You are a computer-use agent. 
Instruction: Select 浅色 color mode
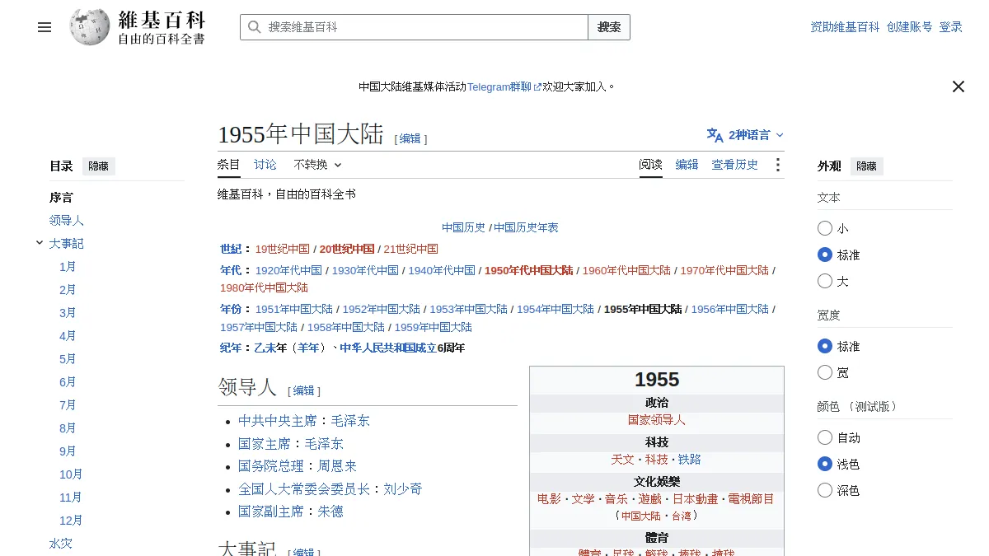tap(825, 464)
